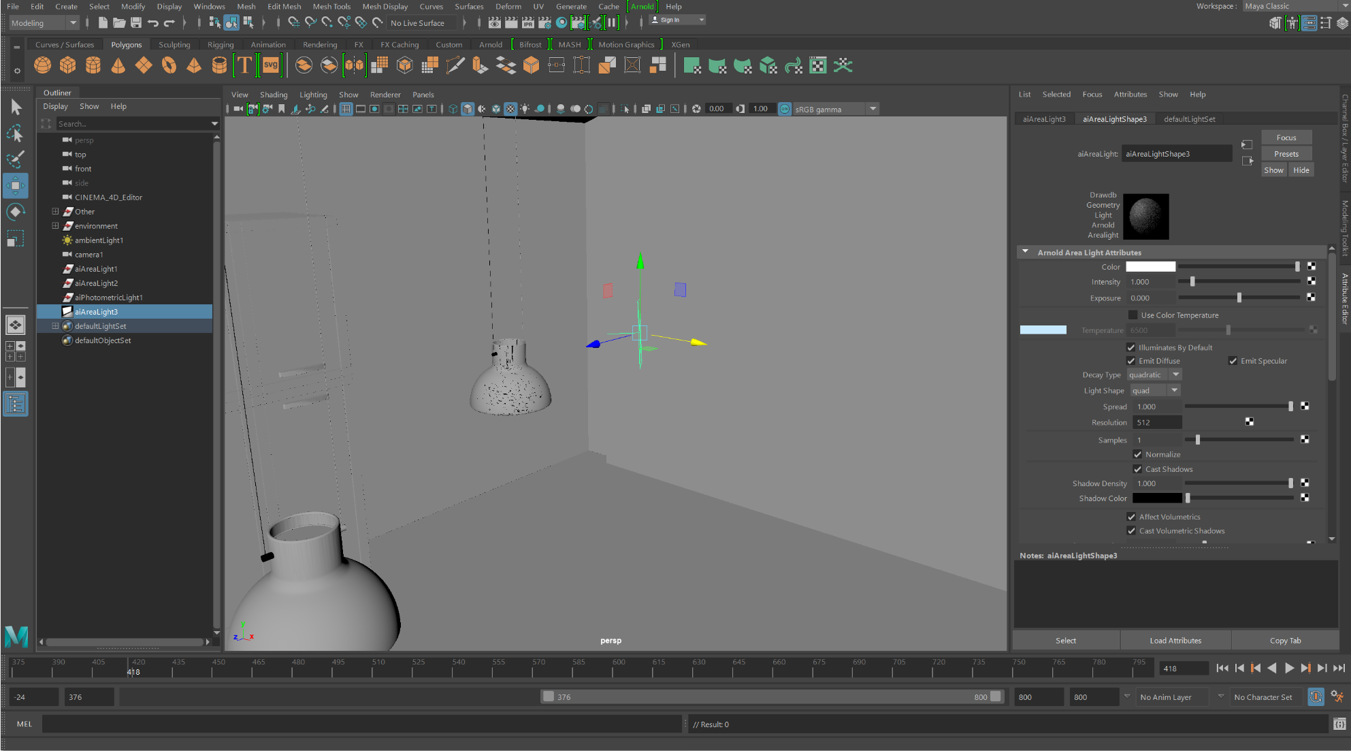This screenshot has width=1351, height=751.
Task: Open the viewport Lighting menu
Action: coord(313,95)
